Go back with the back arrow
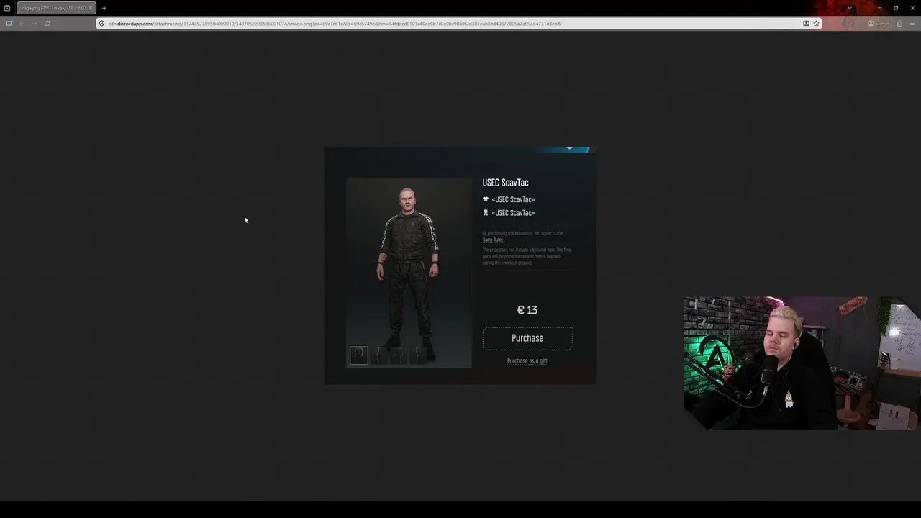 [x=22, y=23]
